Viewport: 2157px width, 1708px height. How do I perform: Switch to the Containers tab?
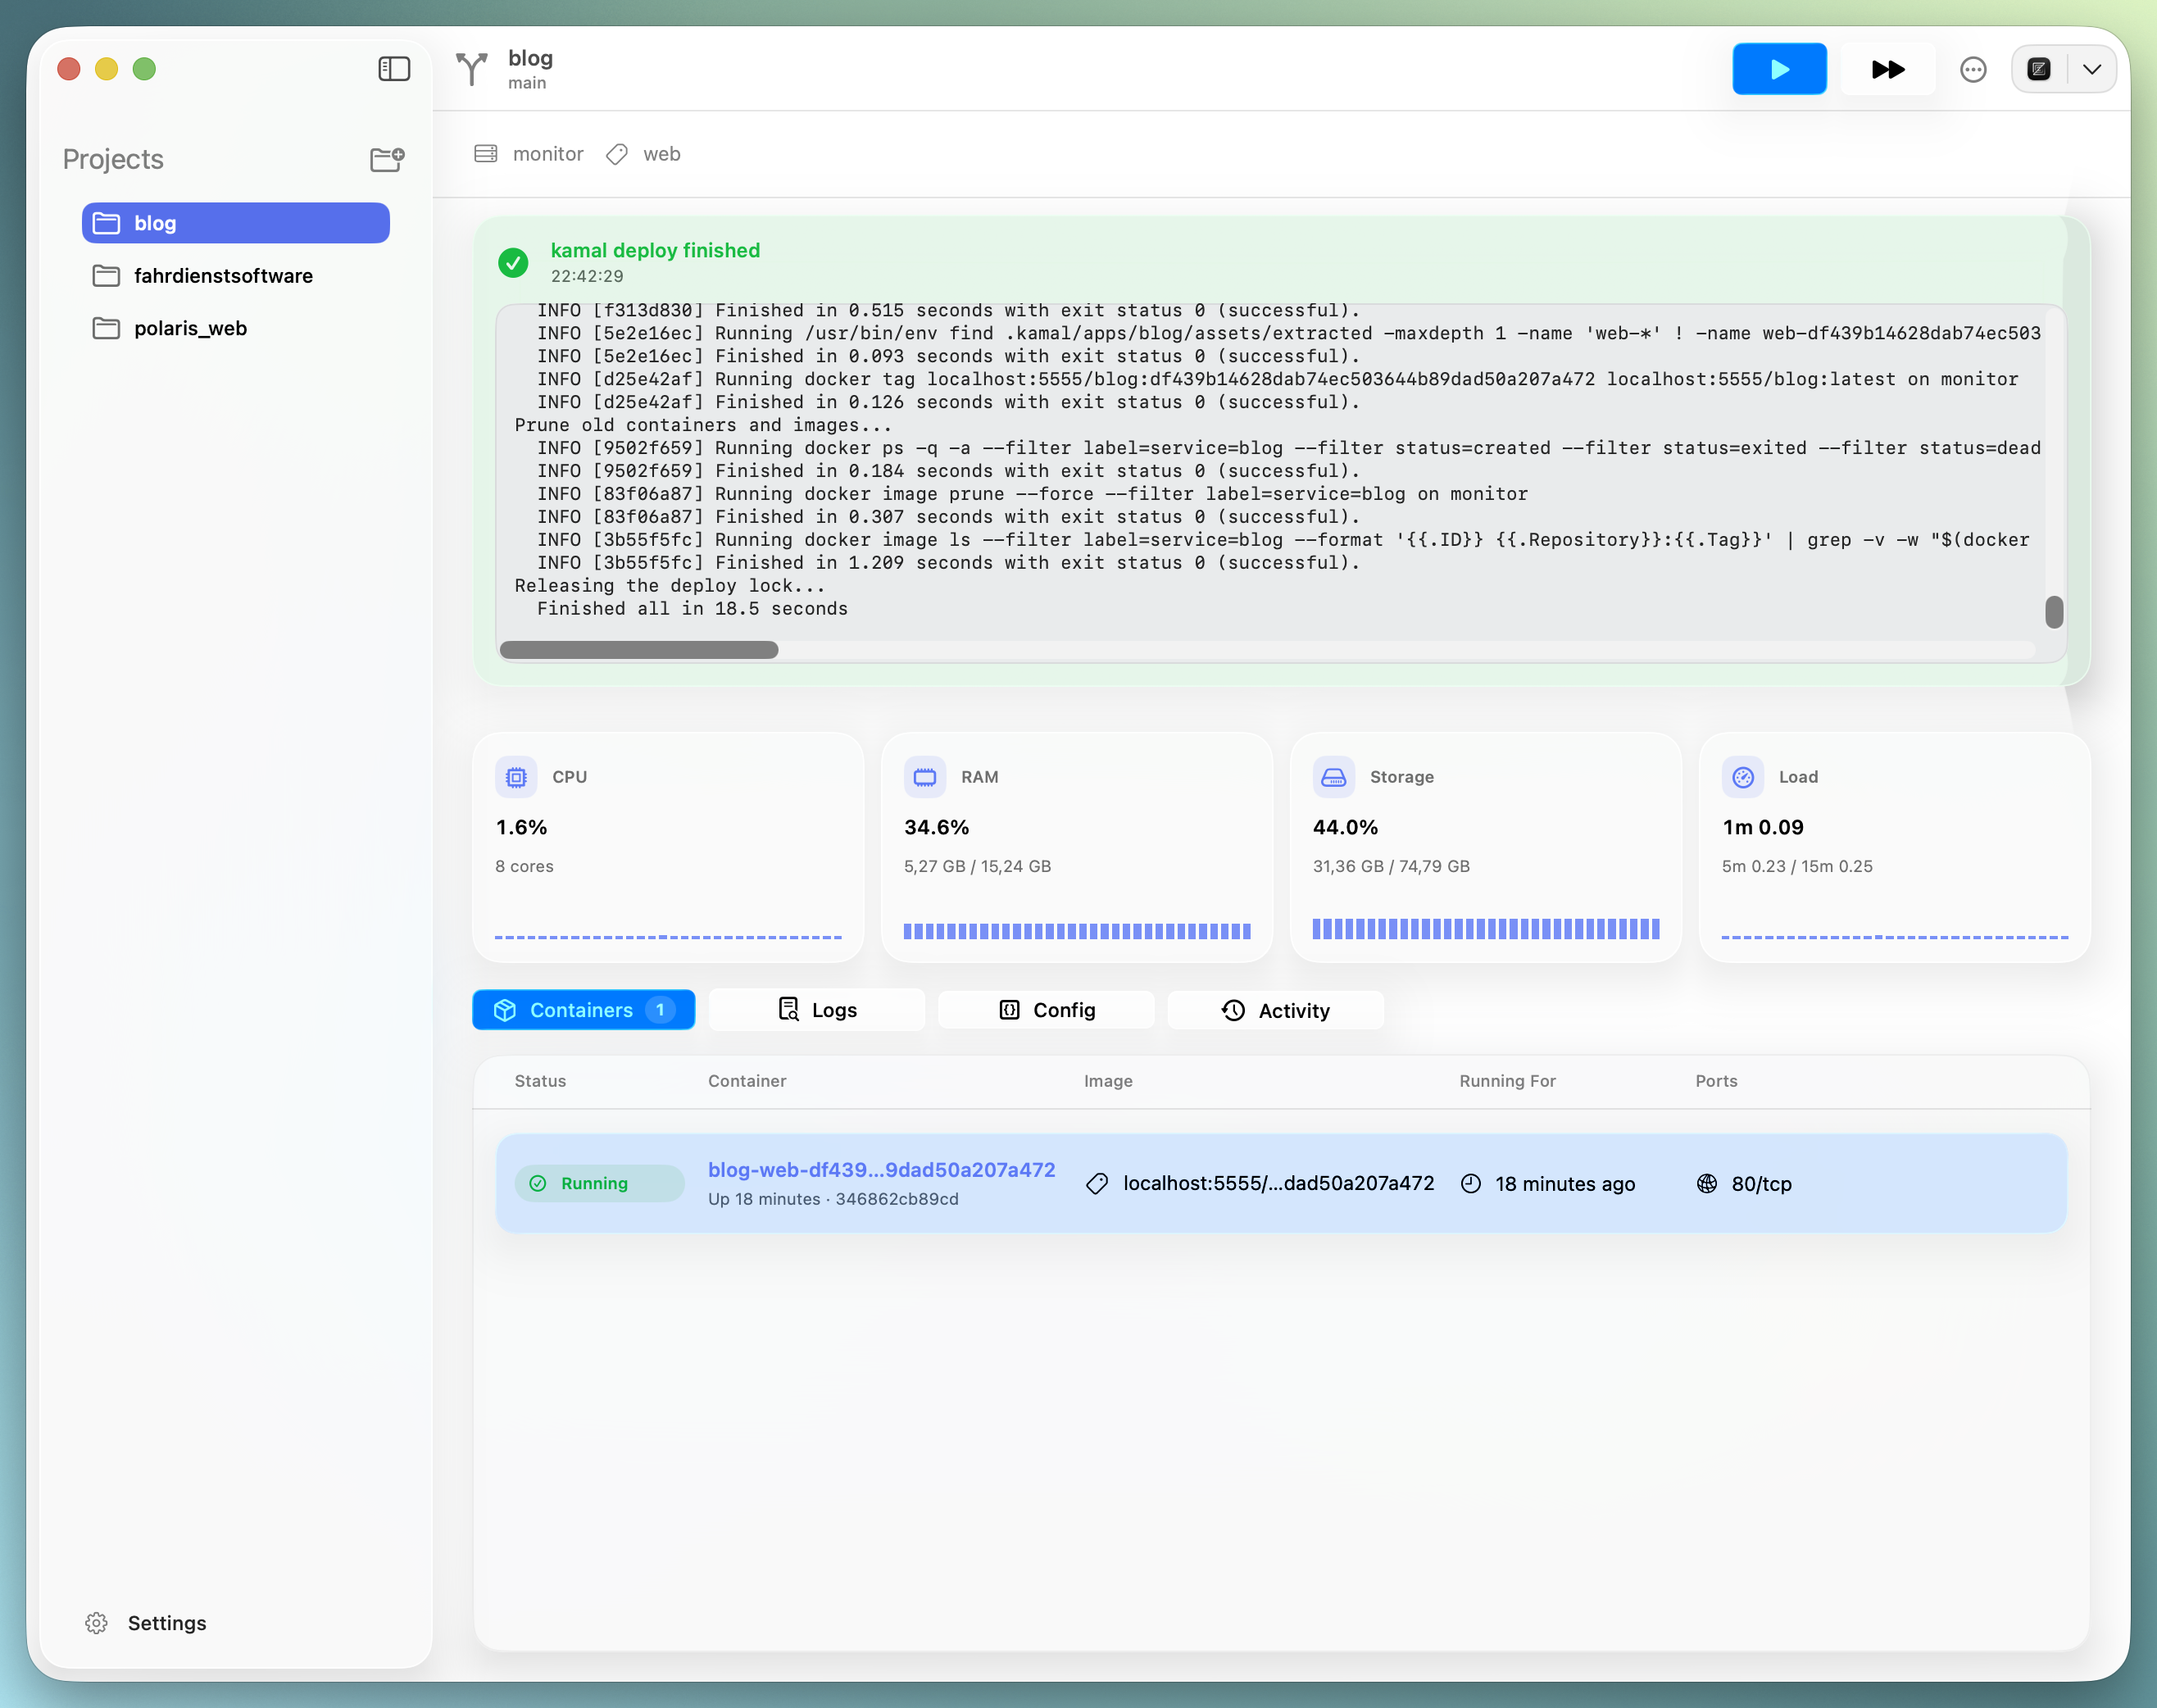583,1010
